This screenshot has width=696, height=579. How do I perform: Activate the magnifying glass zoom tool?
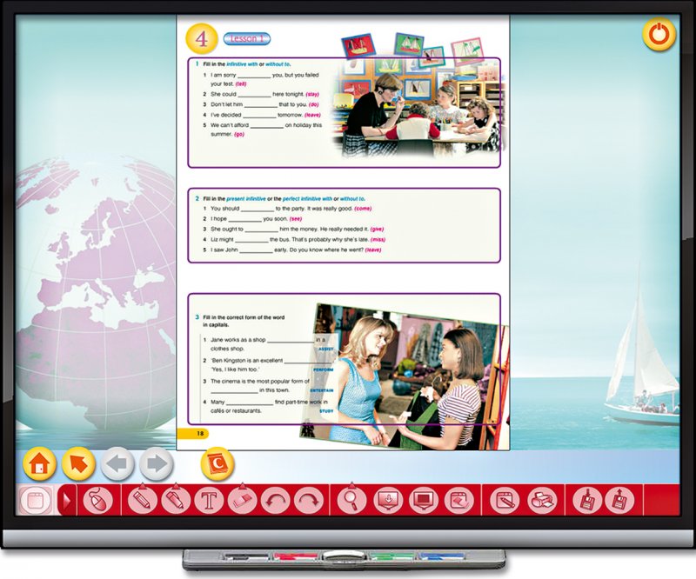tap(352, 501)
